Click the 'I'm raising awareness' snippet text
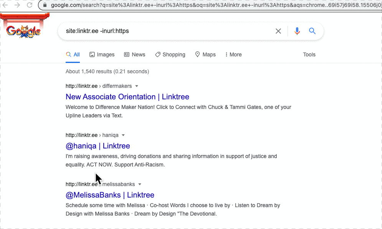The height and width of the screenshot is (229, 382). (x=171, y=161)
